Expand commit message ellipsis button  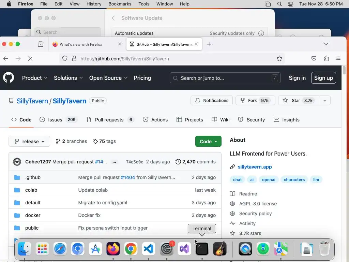(x=114, y=162)
